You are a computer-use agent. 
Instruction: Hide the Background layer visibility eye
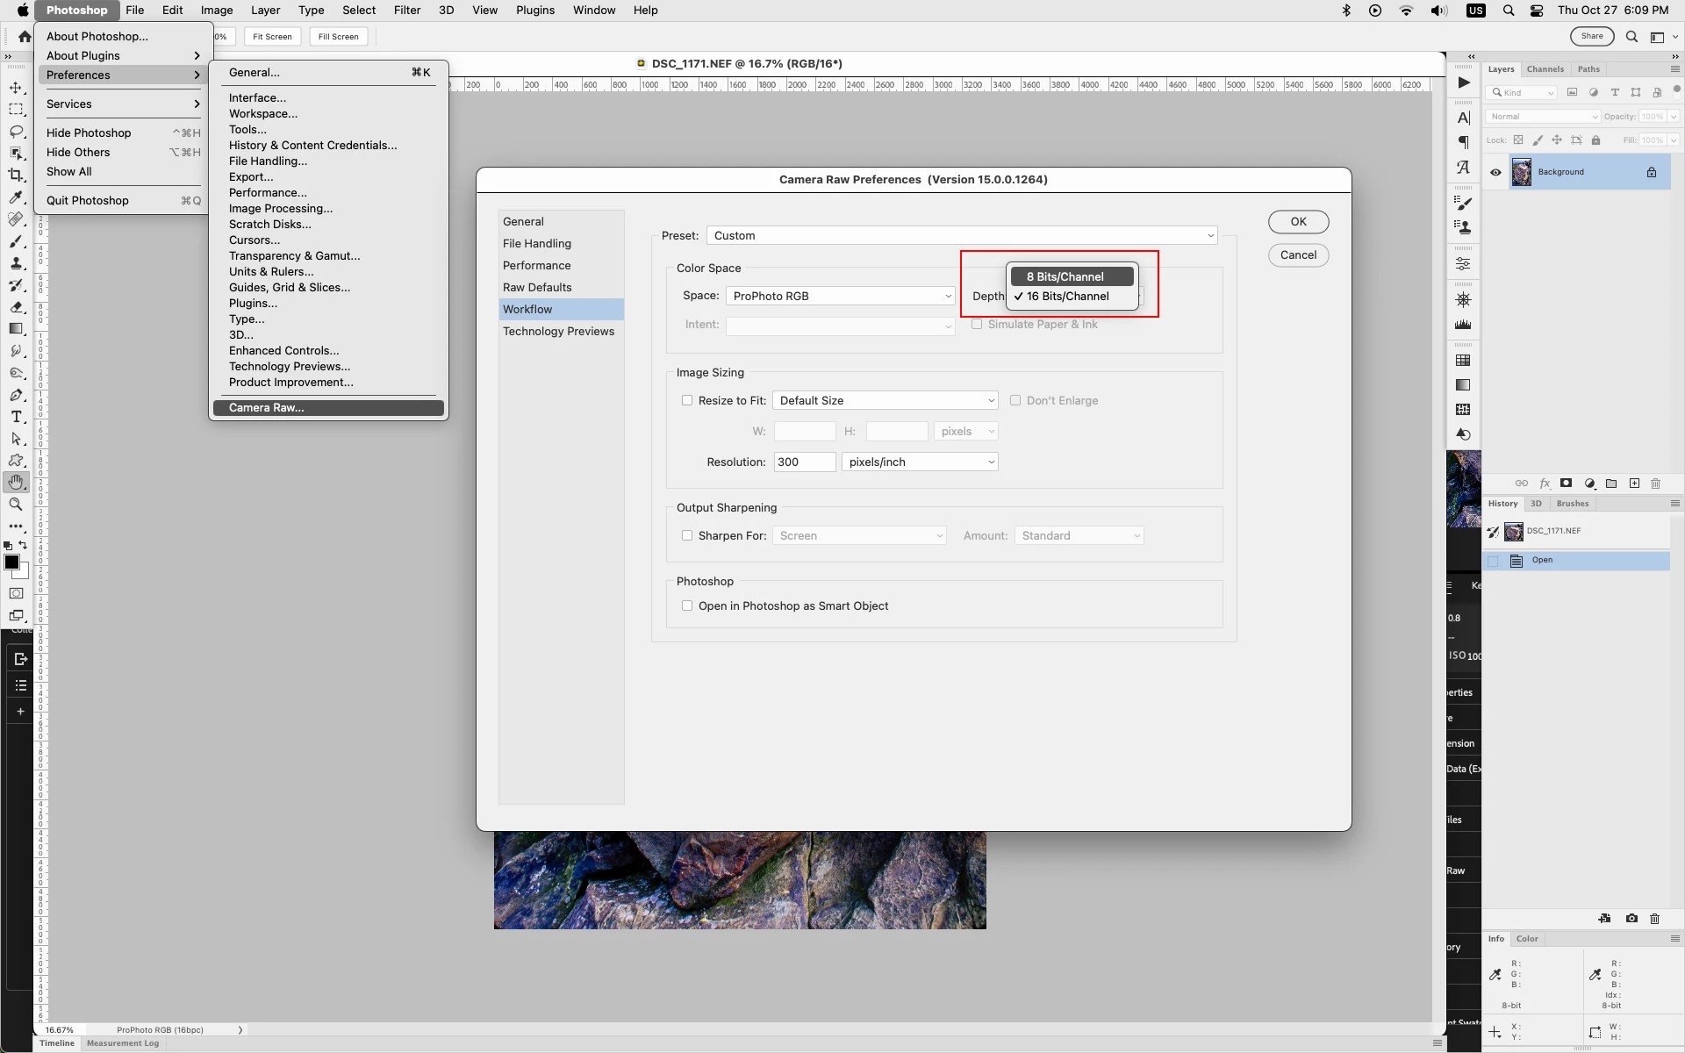[1495, 172]
